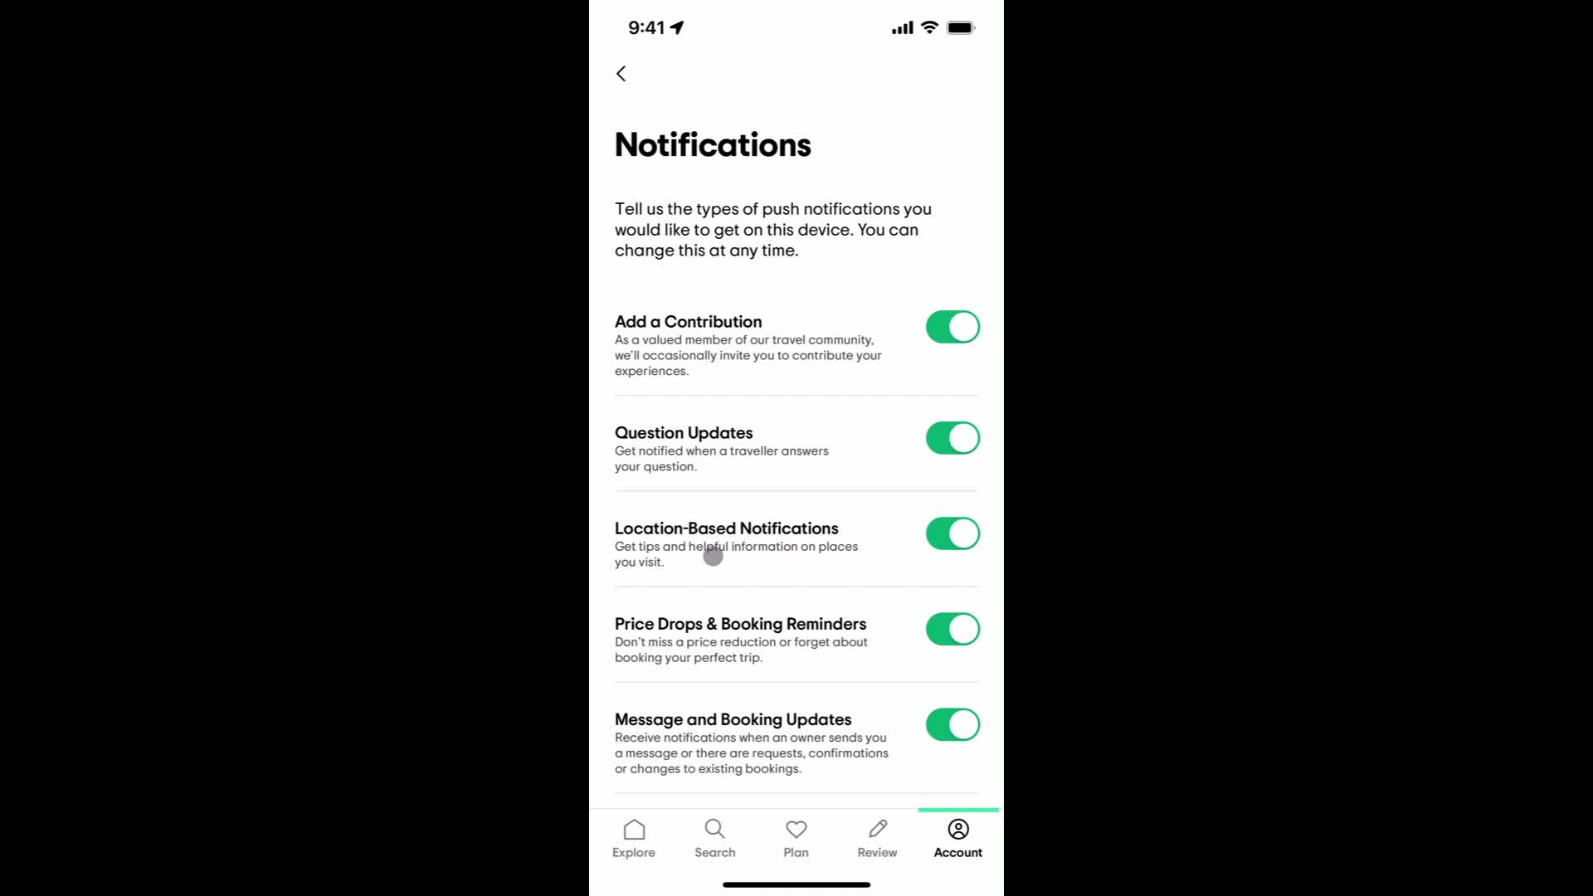The height and width of the screenshot is (896, 1593).
Task: Disable Location-Based Notifications toggle
Action: click(x=951, y=533)
